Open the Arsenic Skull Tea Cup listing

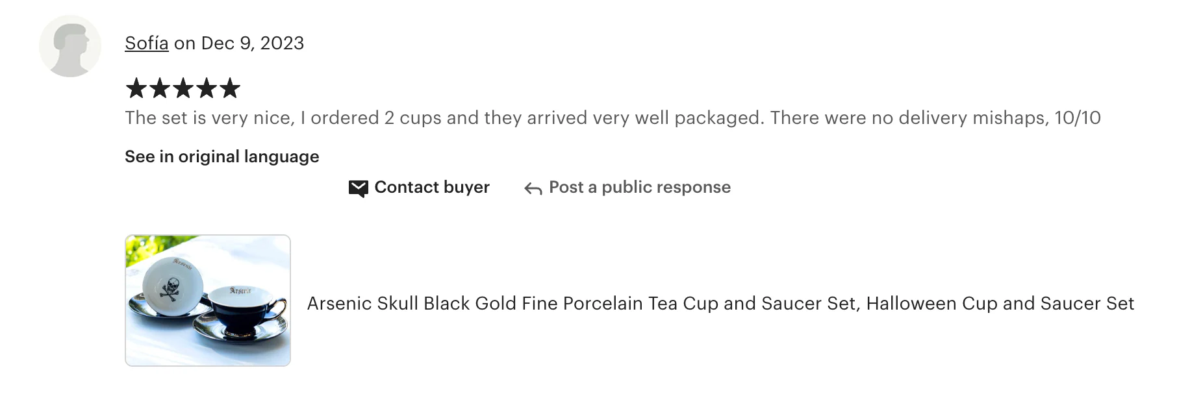pyautogui.click(x=721, y=303)
